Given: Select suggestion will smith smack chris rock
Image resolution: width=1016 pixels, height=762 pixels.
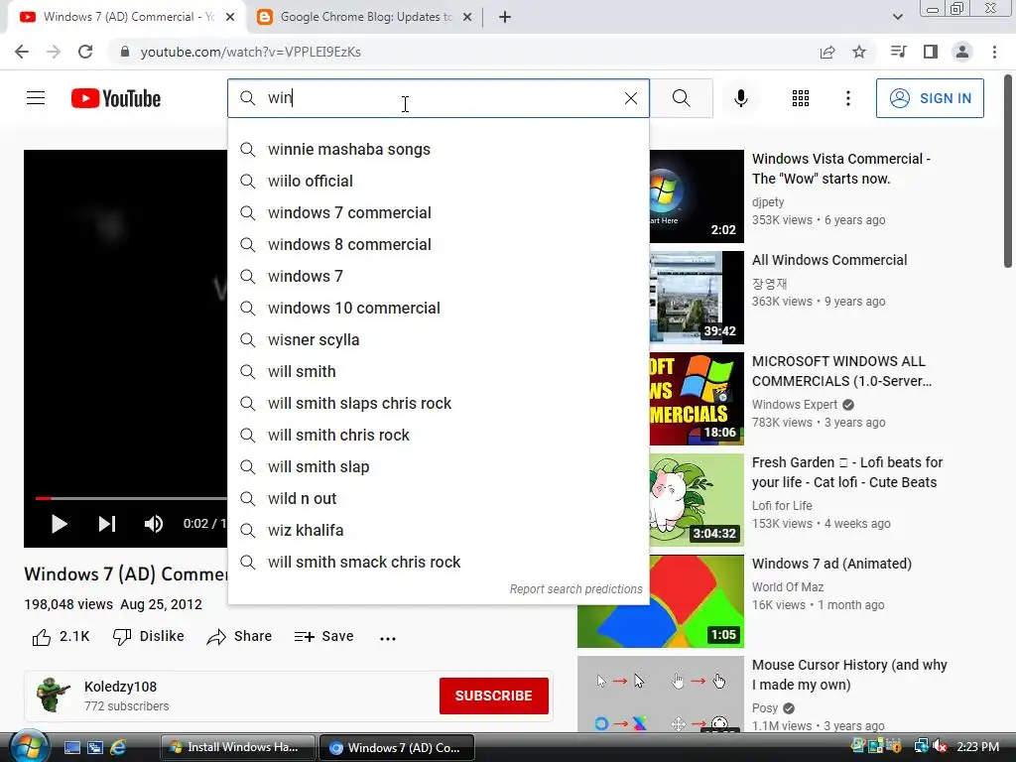Looking at the screenshot, I should tap(438, 562).
